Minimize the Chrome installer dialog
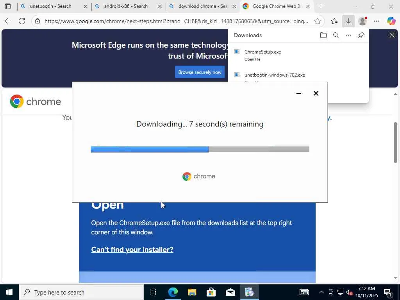This screenshot has width=400, height=300. 299,93
